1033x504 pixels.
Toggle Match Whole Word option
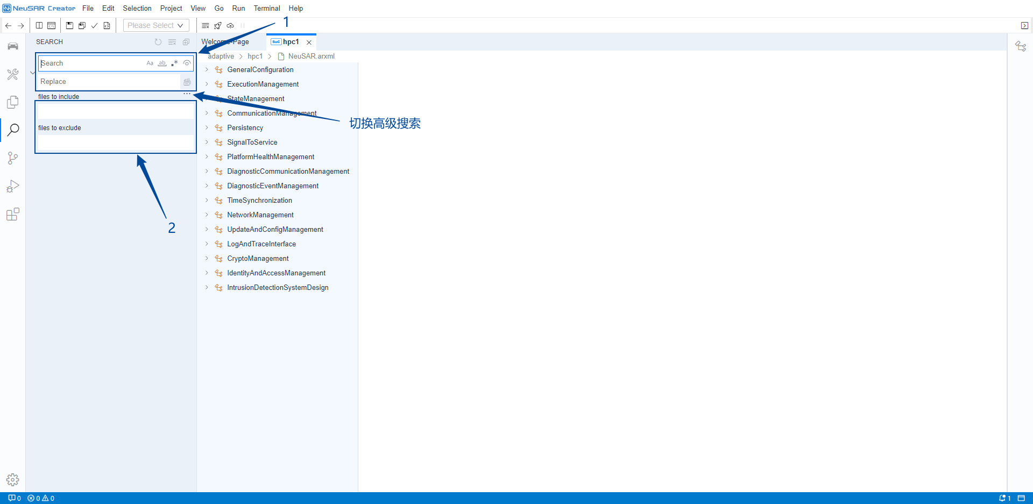tap(162, 63)
